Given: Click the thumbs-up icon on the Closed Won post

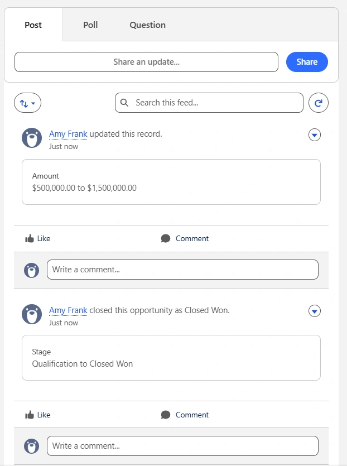Looking at the screenshot, I should pos(30,415).
